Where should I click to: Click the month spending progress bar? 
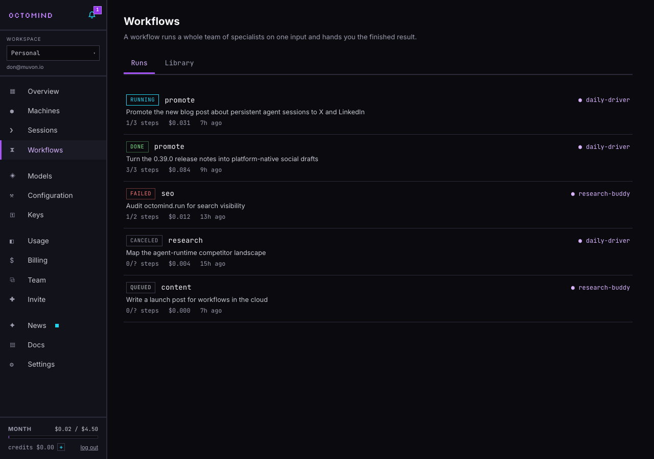pos(53,437)
